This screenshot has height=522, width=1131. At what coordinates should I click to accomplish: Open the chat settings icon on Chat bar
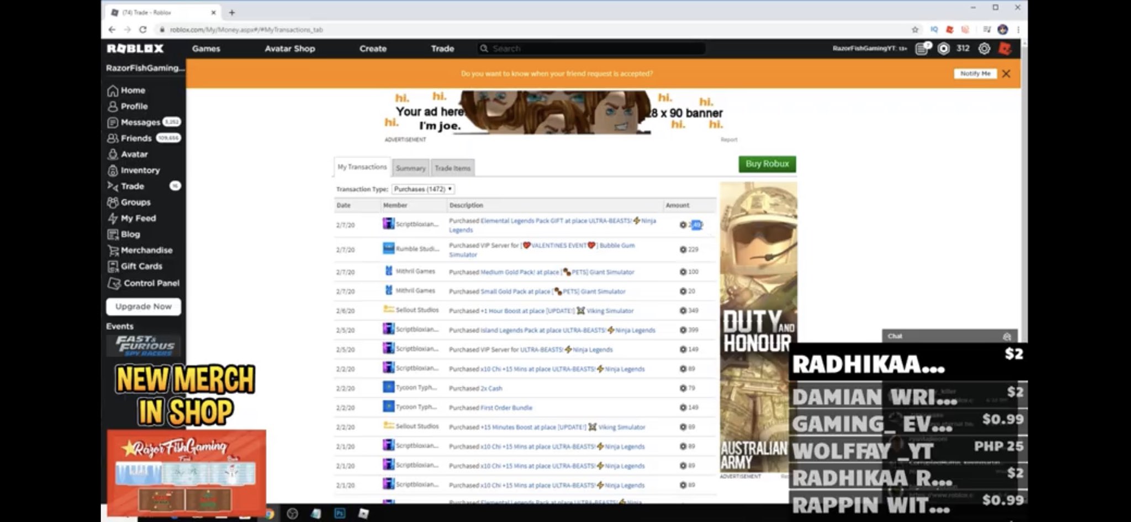[1006, 336]
